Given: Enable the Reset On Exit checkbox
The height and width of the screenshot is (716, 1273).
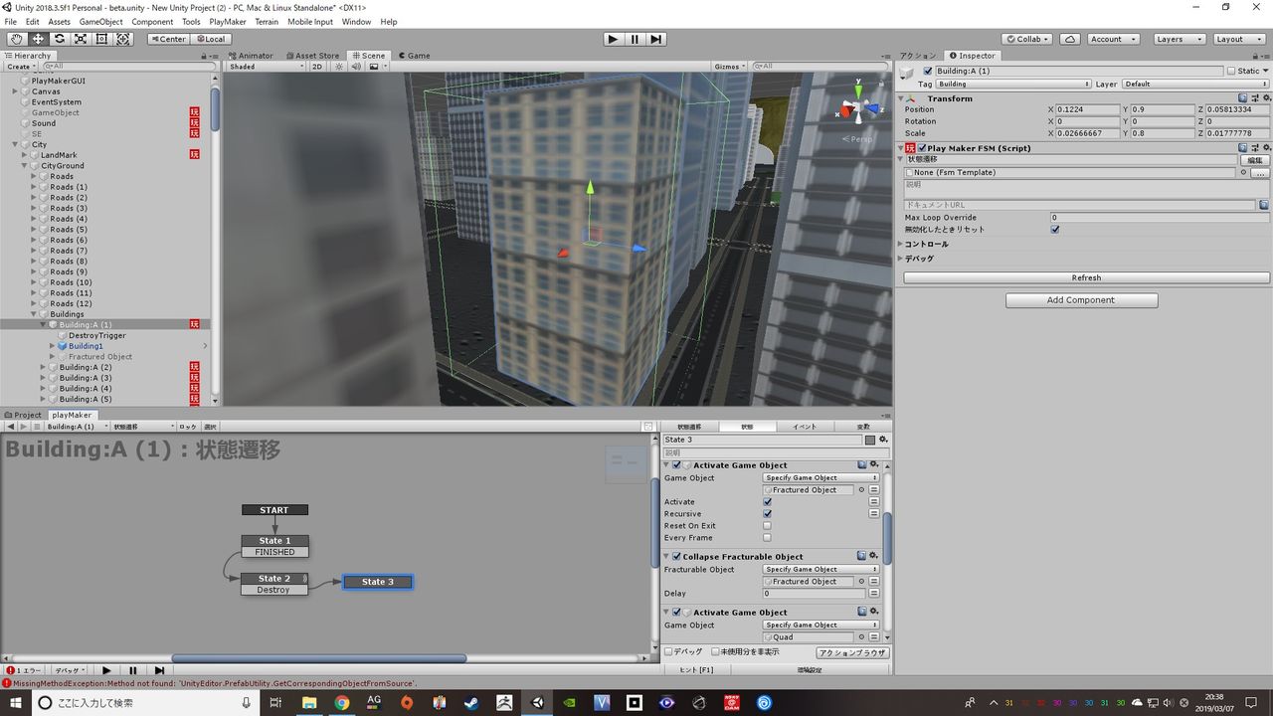Looking at the screenshot, I should coord(767,526).
